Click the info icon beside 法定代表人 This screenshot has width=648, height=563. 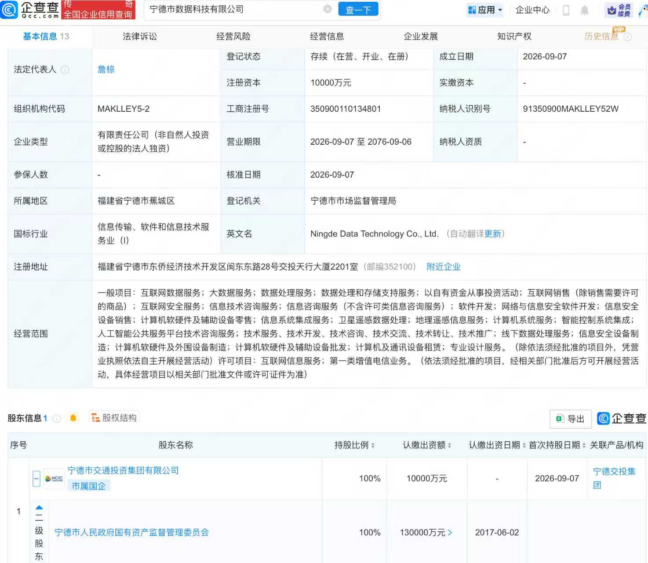pyautogui.click(x=65, y=69)
